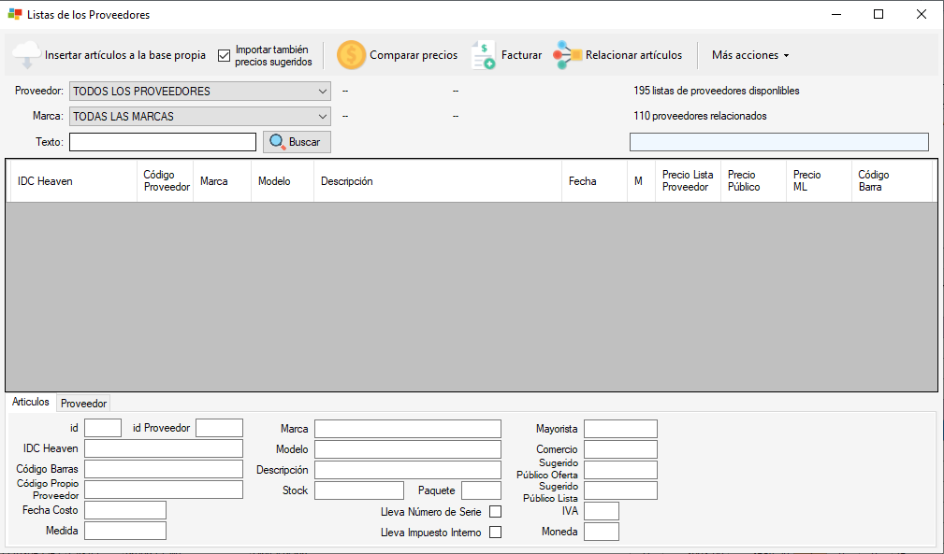Sort by Código Barra column header
944x554 pixels.
[x=893, y=181]
